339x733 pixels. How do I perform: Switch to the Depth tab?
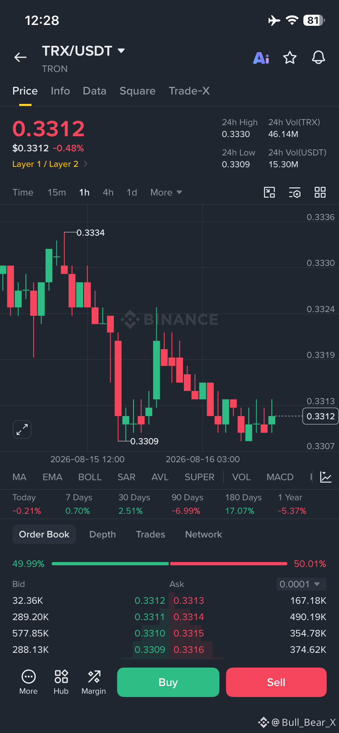(103, 534)
